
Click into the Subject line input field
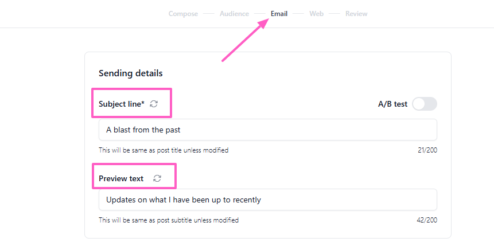[267, 130]
